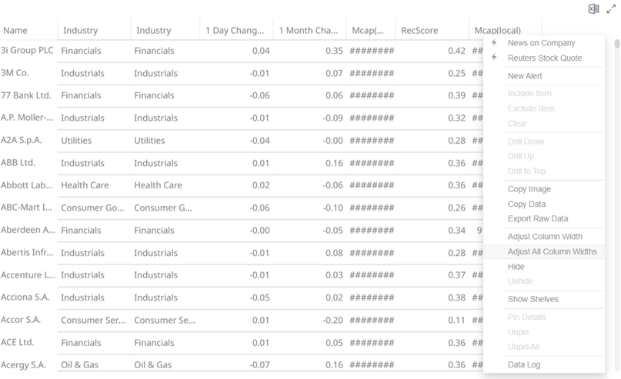Choose Hide from the context menu
This screenshot has width=621, height=379.
(516, 267)
